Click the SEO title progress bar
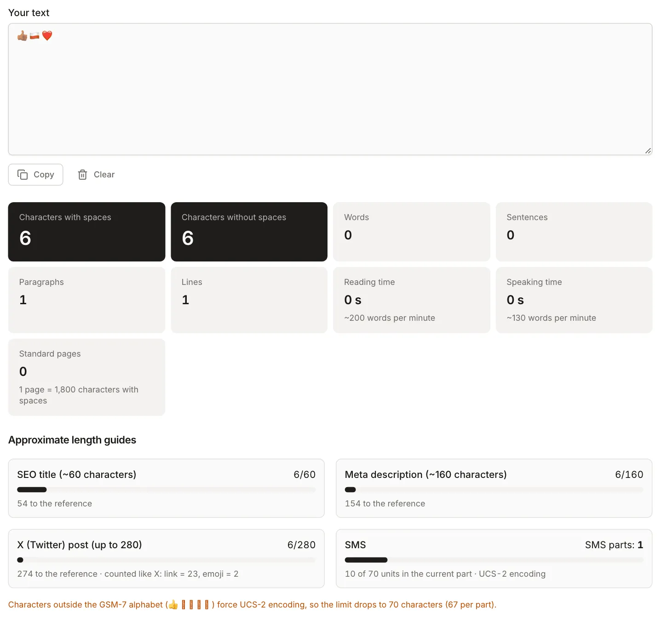 (167, 489)
